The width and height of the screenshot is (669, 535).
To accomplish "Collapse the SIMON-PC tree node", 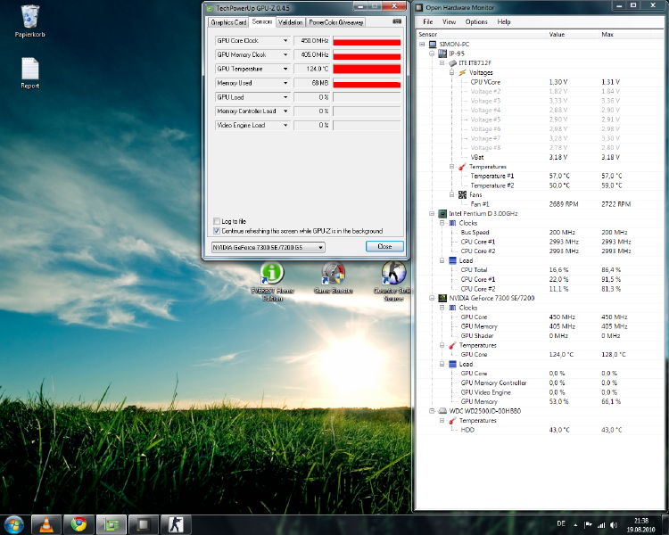I will [x=422, y=44].
